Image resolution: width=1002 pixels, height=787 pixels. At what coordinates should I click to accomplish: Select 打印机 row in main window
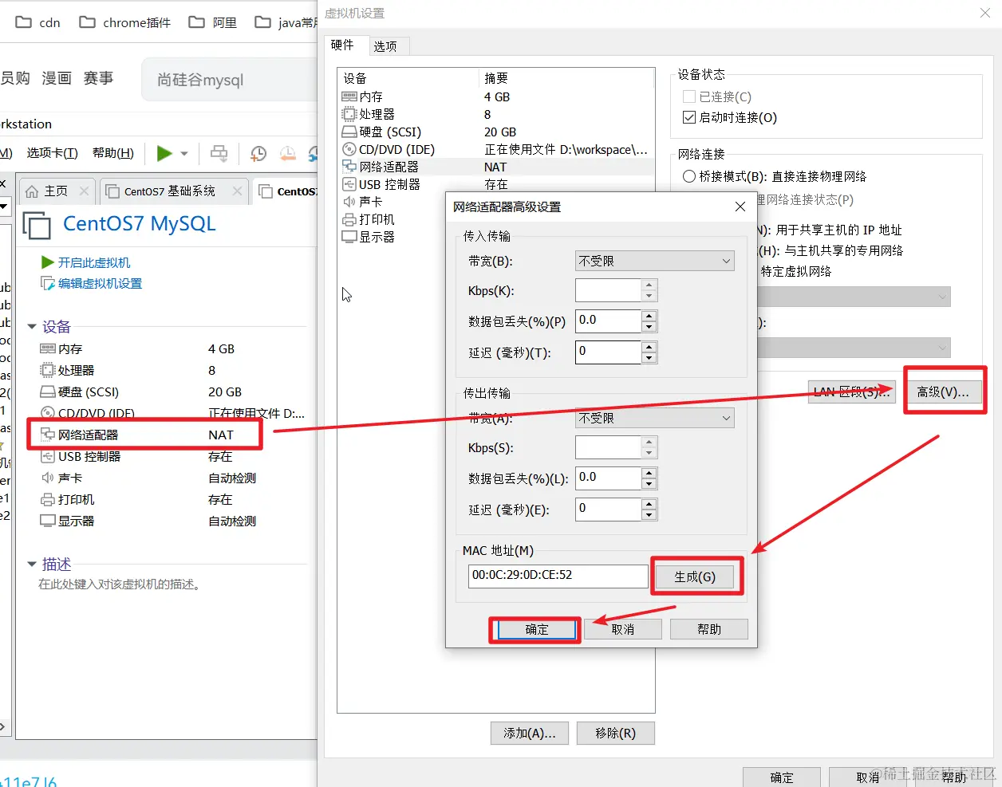tap(172, 500)
